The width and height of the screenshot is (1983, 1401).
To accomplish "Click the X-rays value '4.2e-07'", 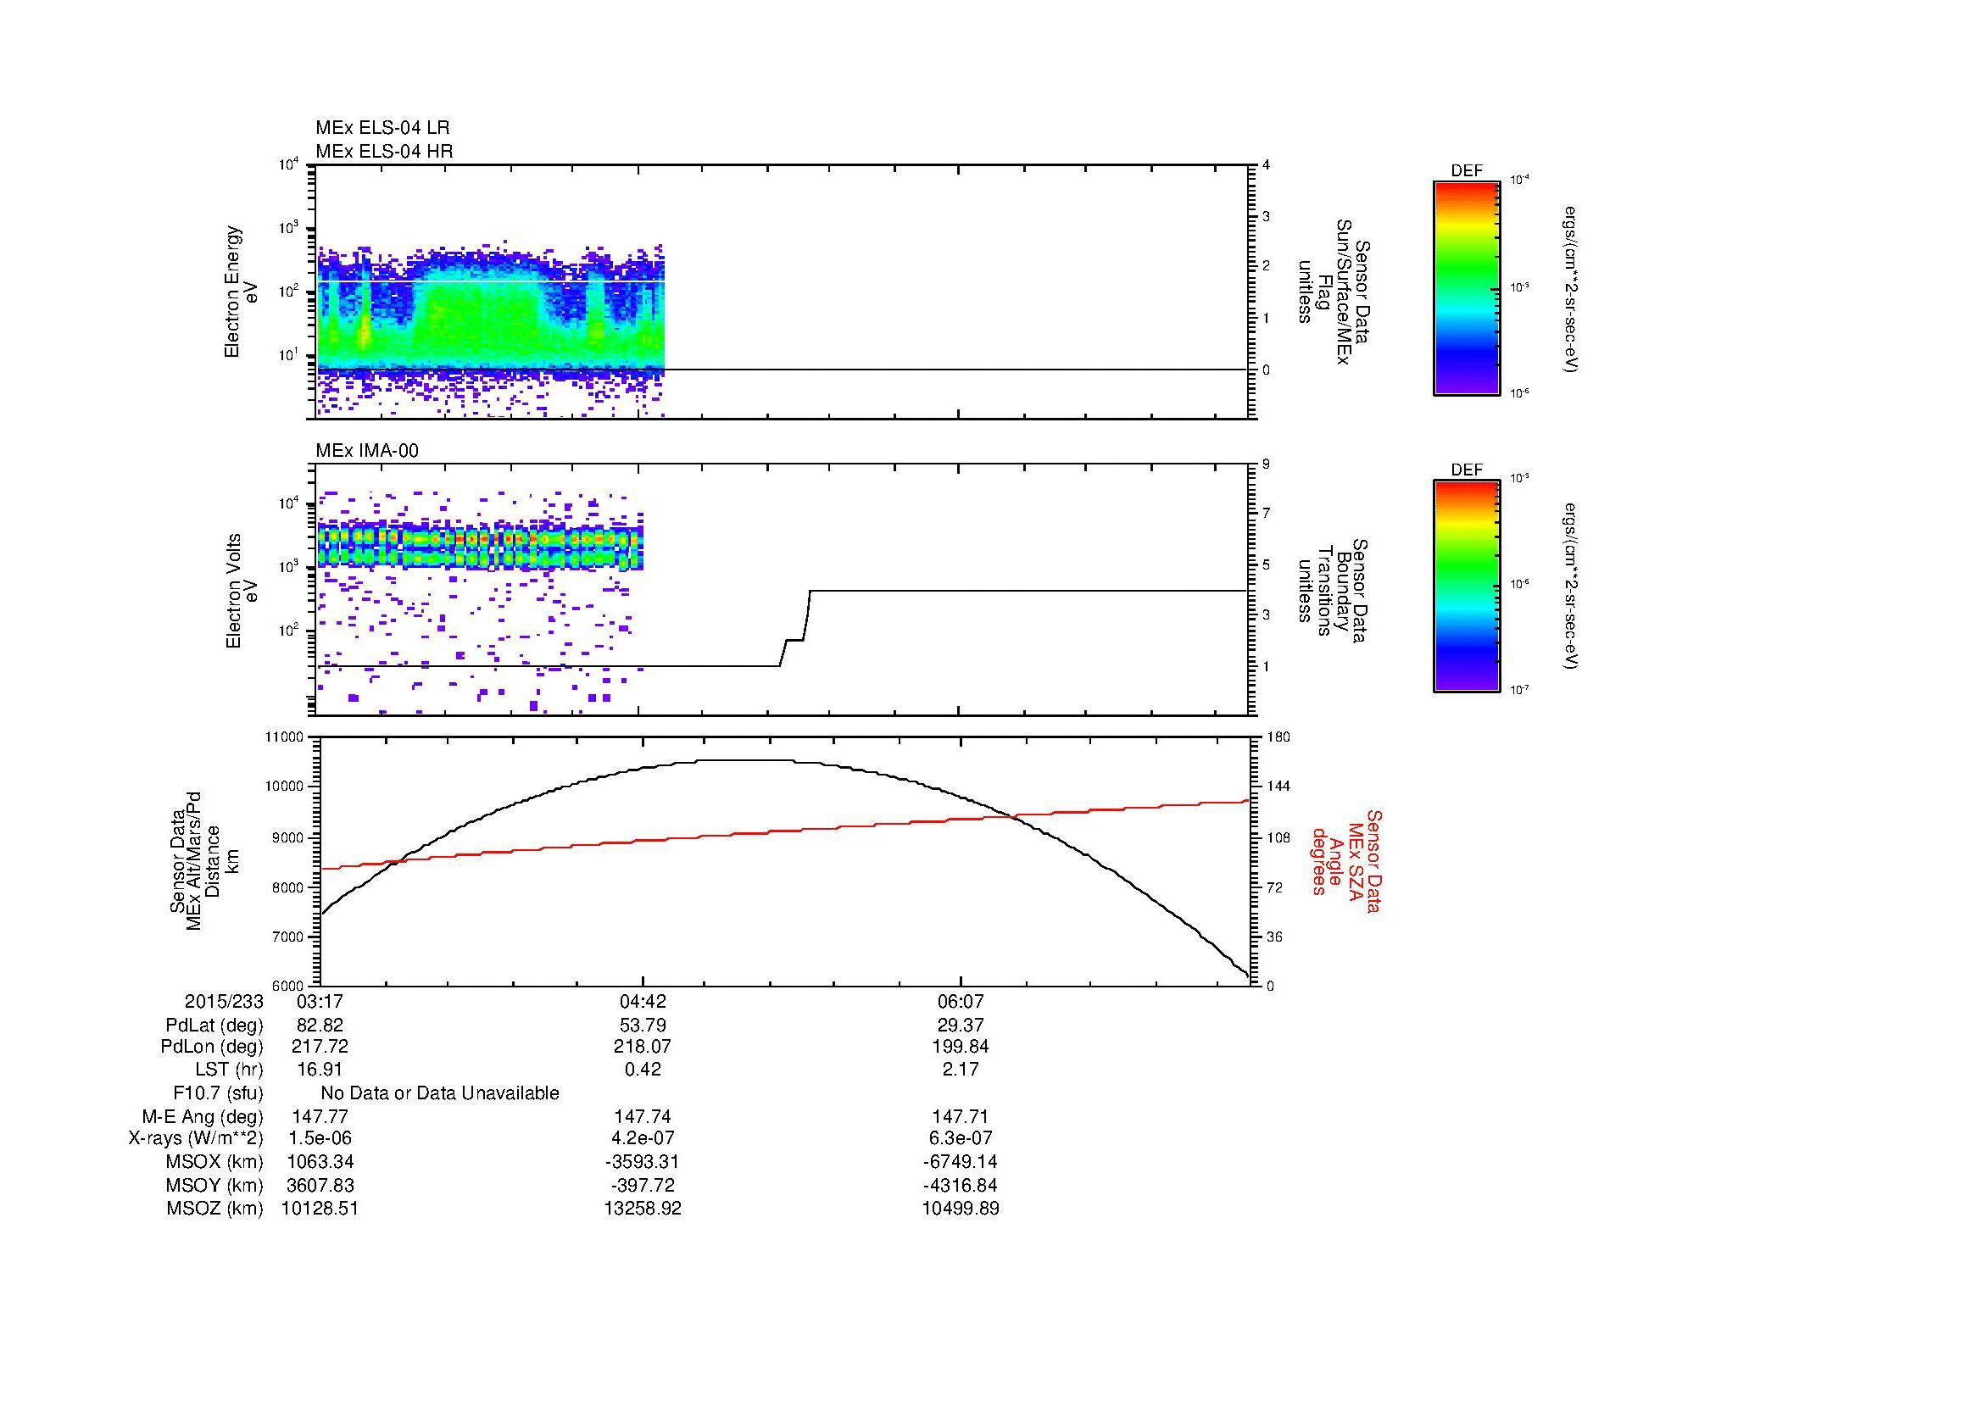I will click(643, 1138).
